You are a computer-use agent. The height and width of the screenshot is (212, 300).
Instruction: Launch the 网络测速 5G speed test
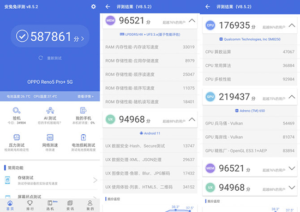(50, 138)
